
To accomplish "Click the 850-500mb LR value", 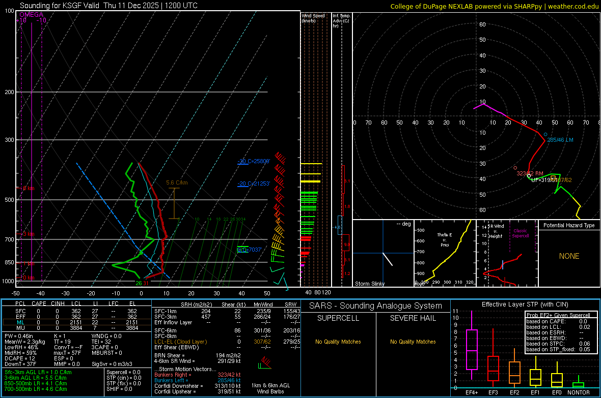I will [x=36, y=383].
